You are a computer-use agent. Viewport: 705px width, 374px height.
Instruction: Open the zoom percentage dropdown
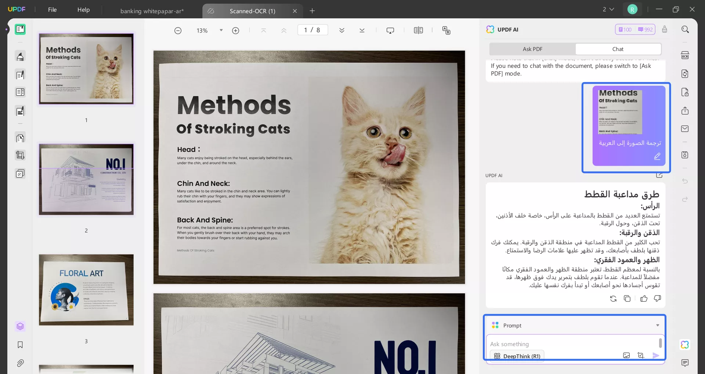221,30
